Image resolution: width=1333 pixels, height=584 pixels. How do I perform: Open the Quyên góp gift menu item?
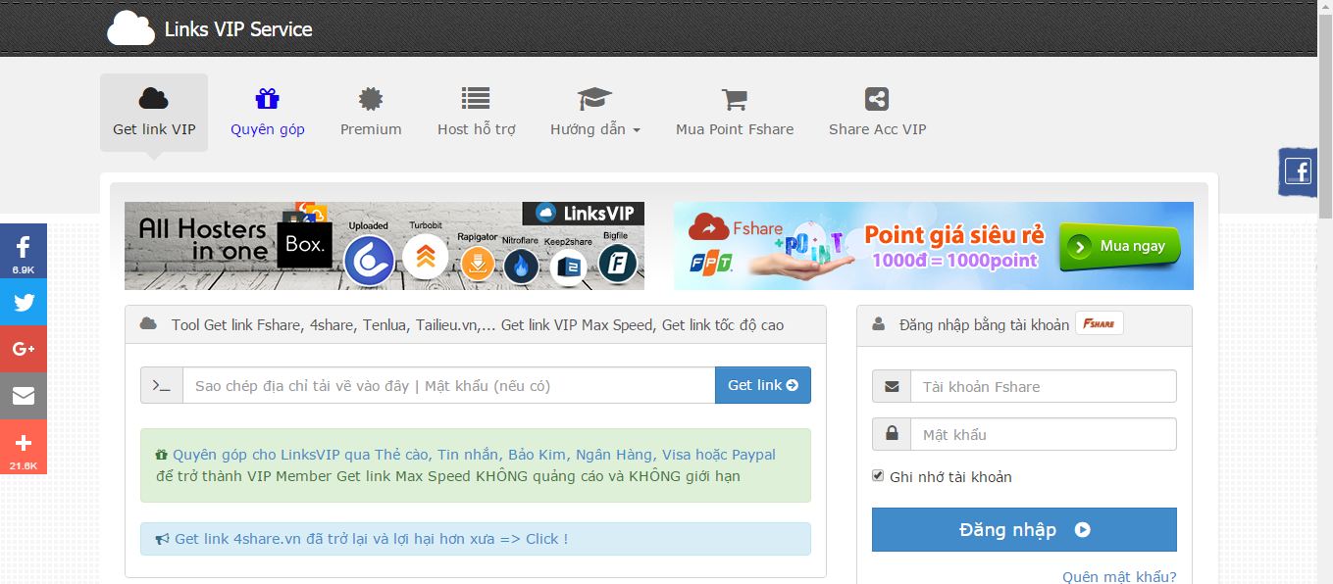268,113
